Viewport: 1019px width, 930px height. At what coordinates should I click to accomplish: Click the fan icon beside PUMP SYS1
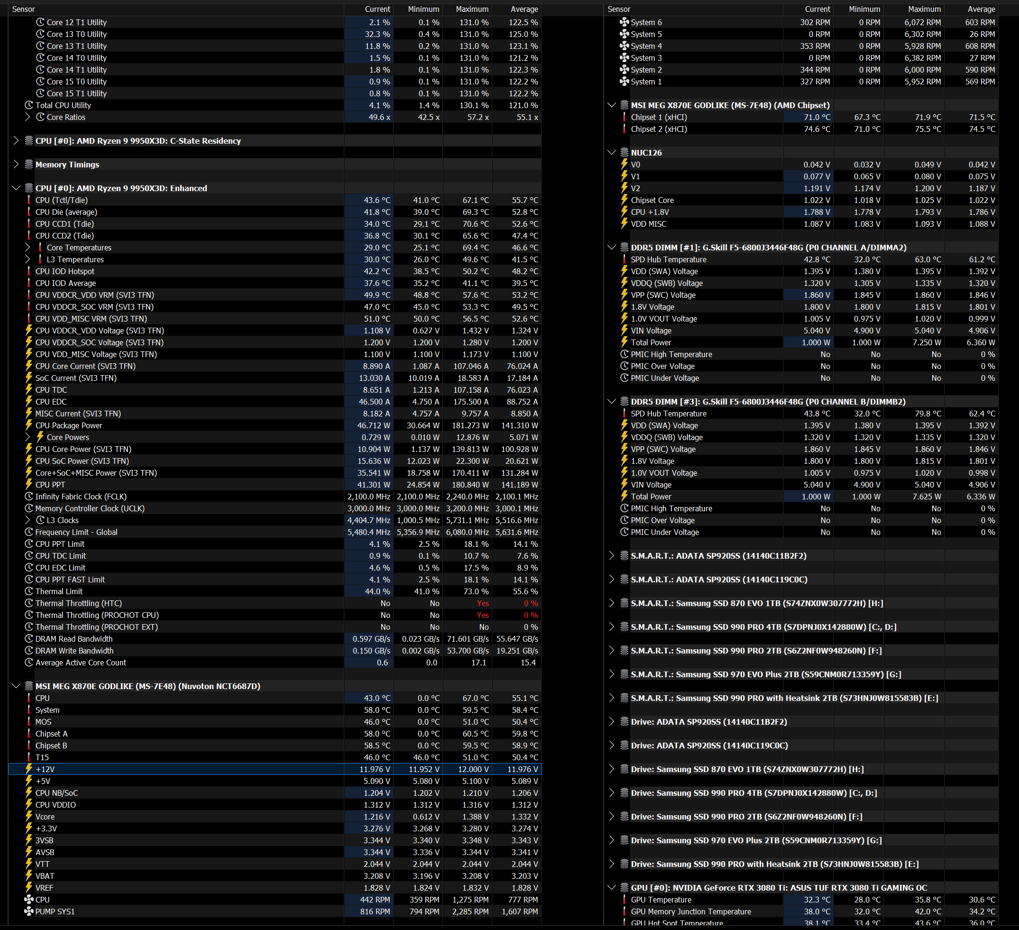click(29, 912)
